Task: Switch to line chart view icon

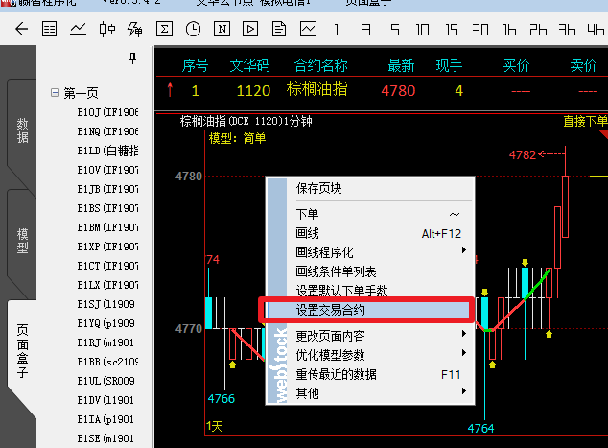Action: 79,30
